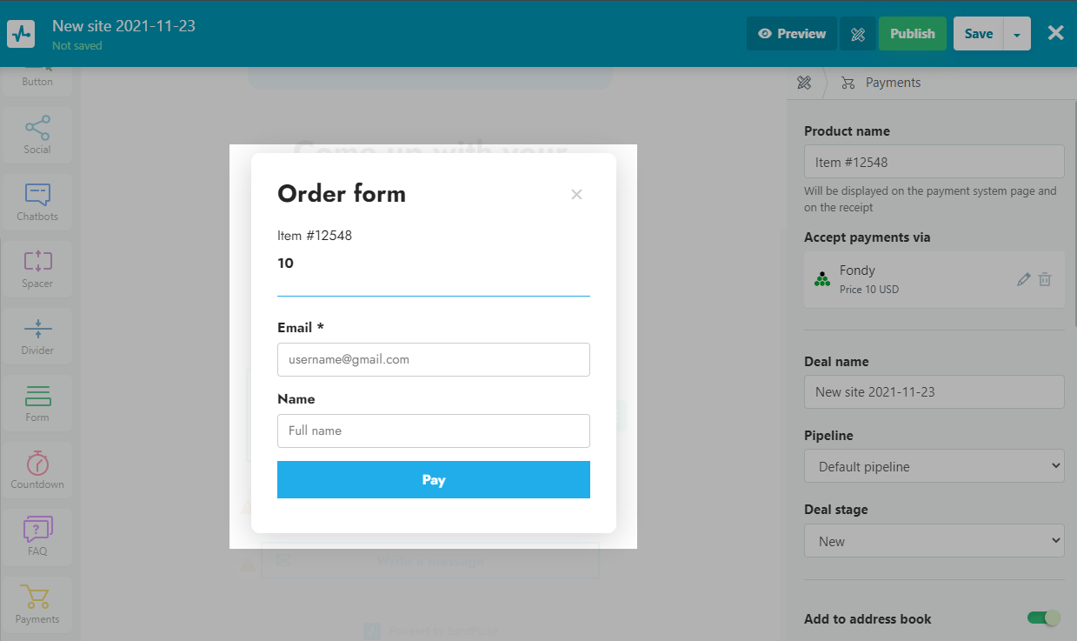1077x641 pixels.
Task: Add the Chatbots widget
Action: point(37,201)
